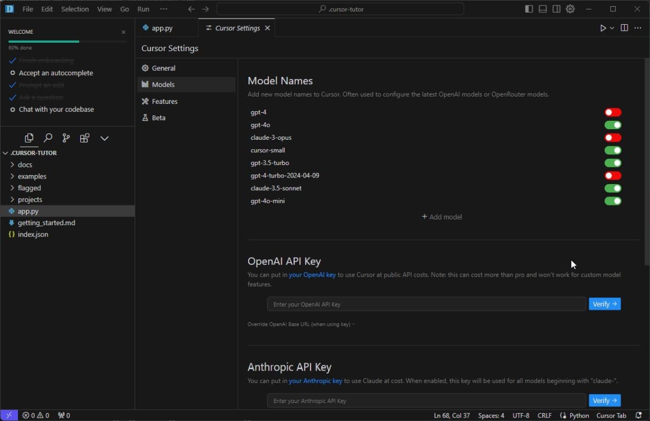Open the Explorer files icon
Image resolution: width=650 pixels, height=421 pixels.
[x=29, y=138]
